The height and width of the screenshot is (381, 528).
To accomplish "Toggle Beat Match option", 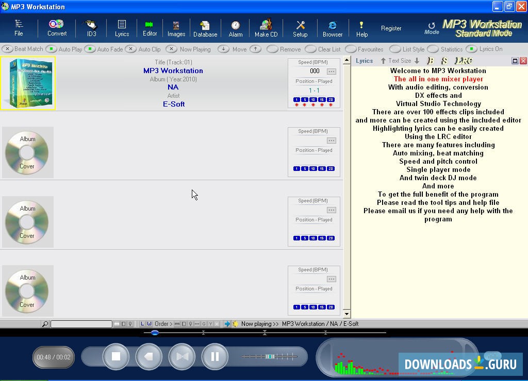I will [x=7, y=49].
